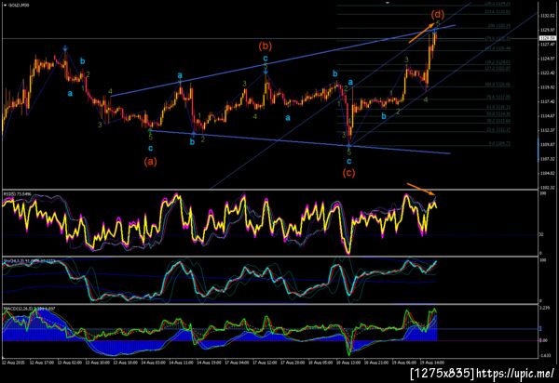559x383 pixels.
Task: Select the orange (a) wave label
Action: (150, 162)
